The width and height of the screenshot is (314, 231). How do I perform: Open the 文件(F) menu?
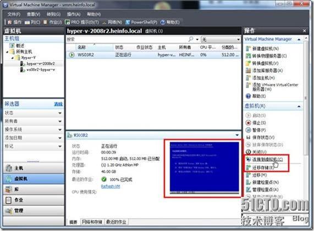(14, 14)
